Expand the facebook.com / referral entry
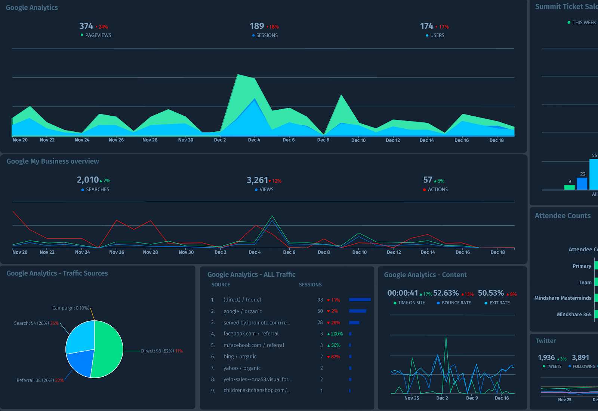This screenshot has height=411, width=598. pos(251,333)
